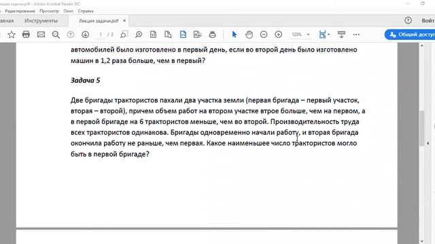The width and height of the screenshot is (435, 244).
Task: Close the Лекция задачи.pdf tab
Action: coord(124,21)
